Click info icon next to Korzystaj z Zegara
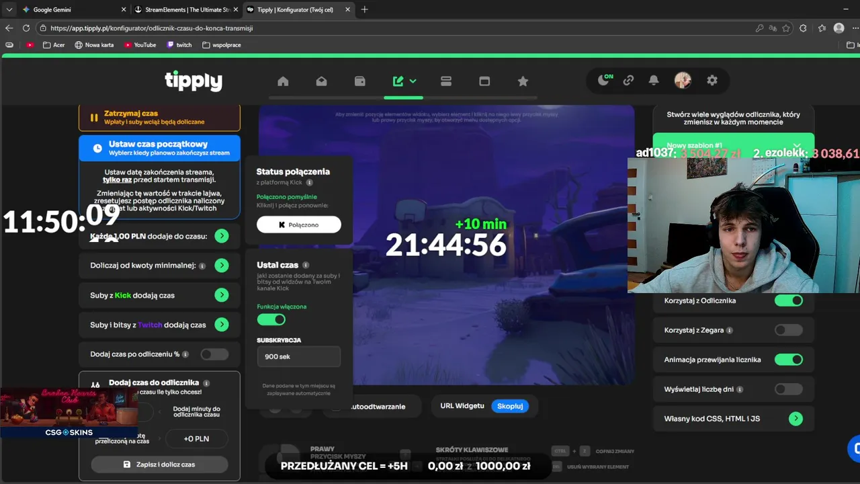The width and height of the screenshot is (860, 484). 730,331
